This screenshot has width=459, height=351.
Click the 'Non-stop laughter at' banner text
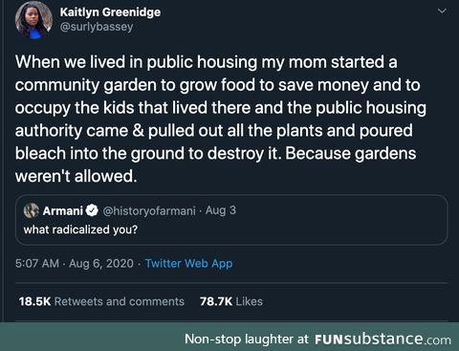[247, 340]
